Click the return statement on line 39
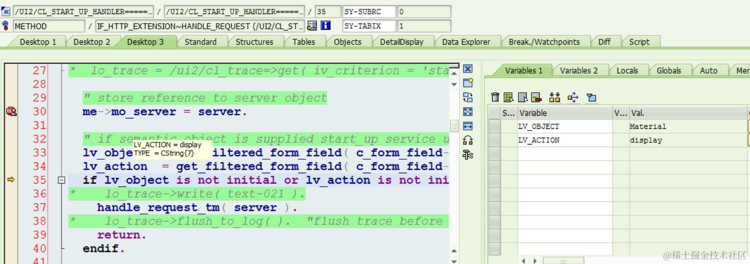 (121, 235)
